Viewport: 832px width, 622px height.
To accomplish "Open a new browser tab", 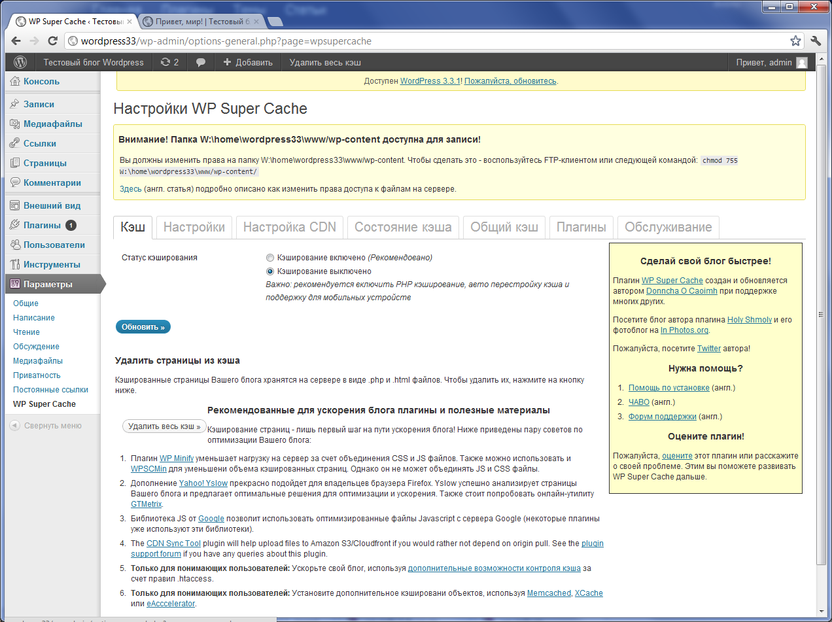I will pos(275,22).
